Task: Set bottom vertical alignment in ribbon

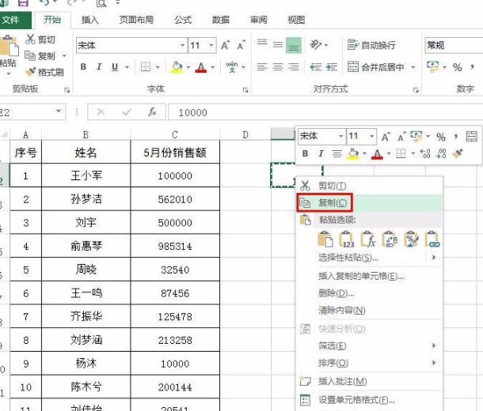Action: tap(294, 45)
